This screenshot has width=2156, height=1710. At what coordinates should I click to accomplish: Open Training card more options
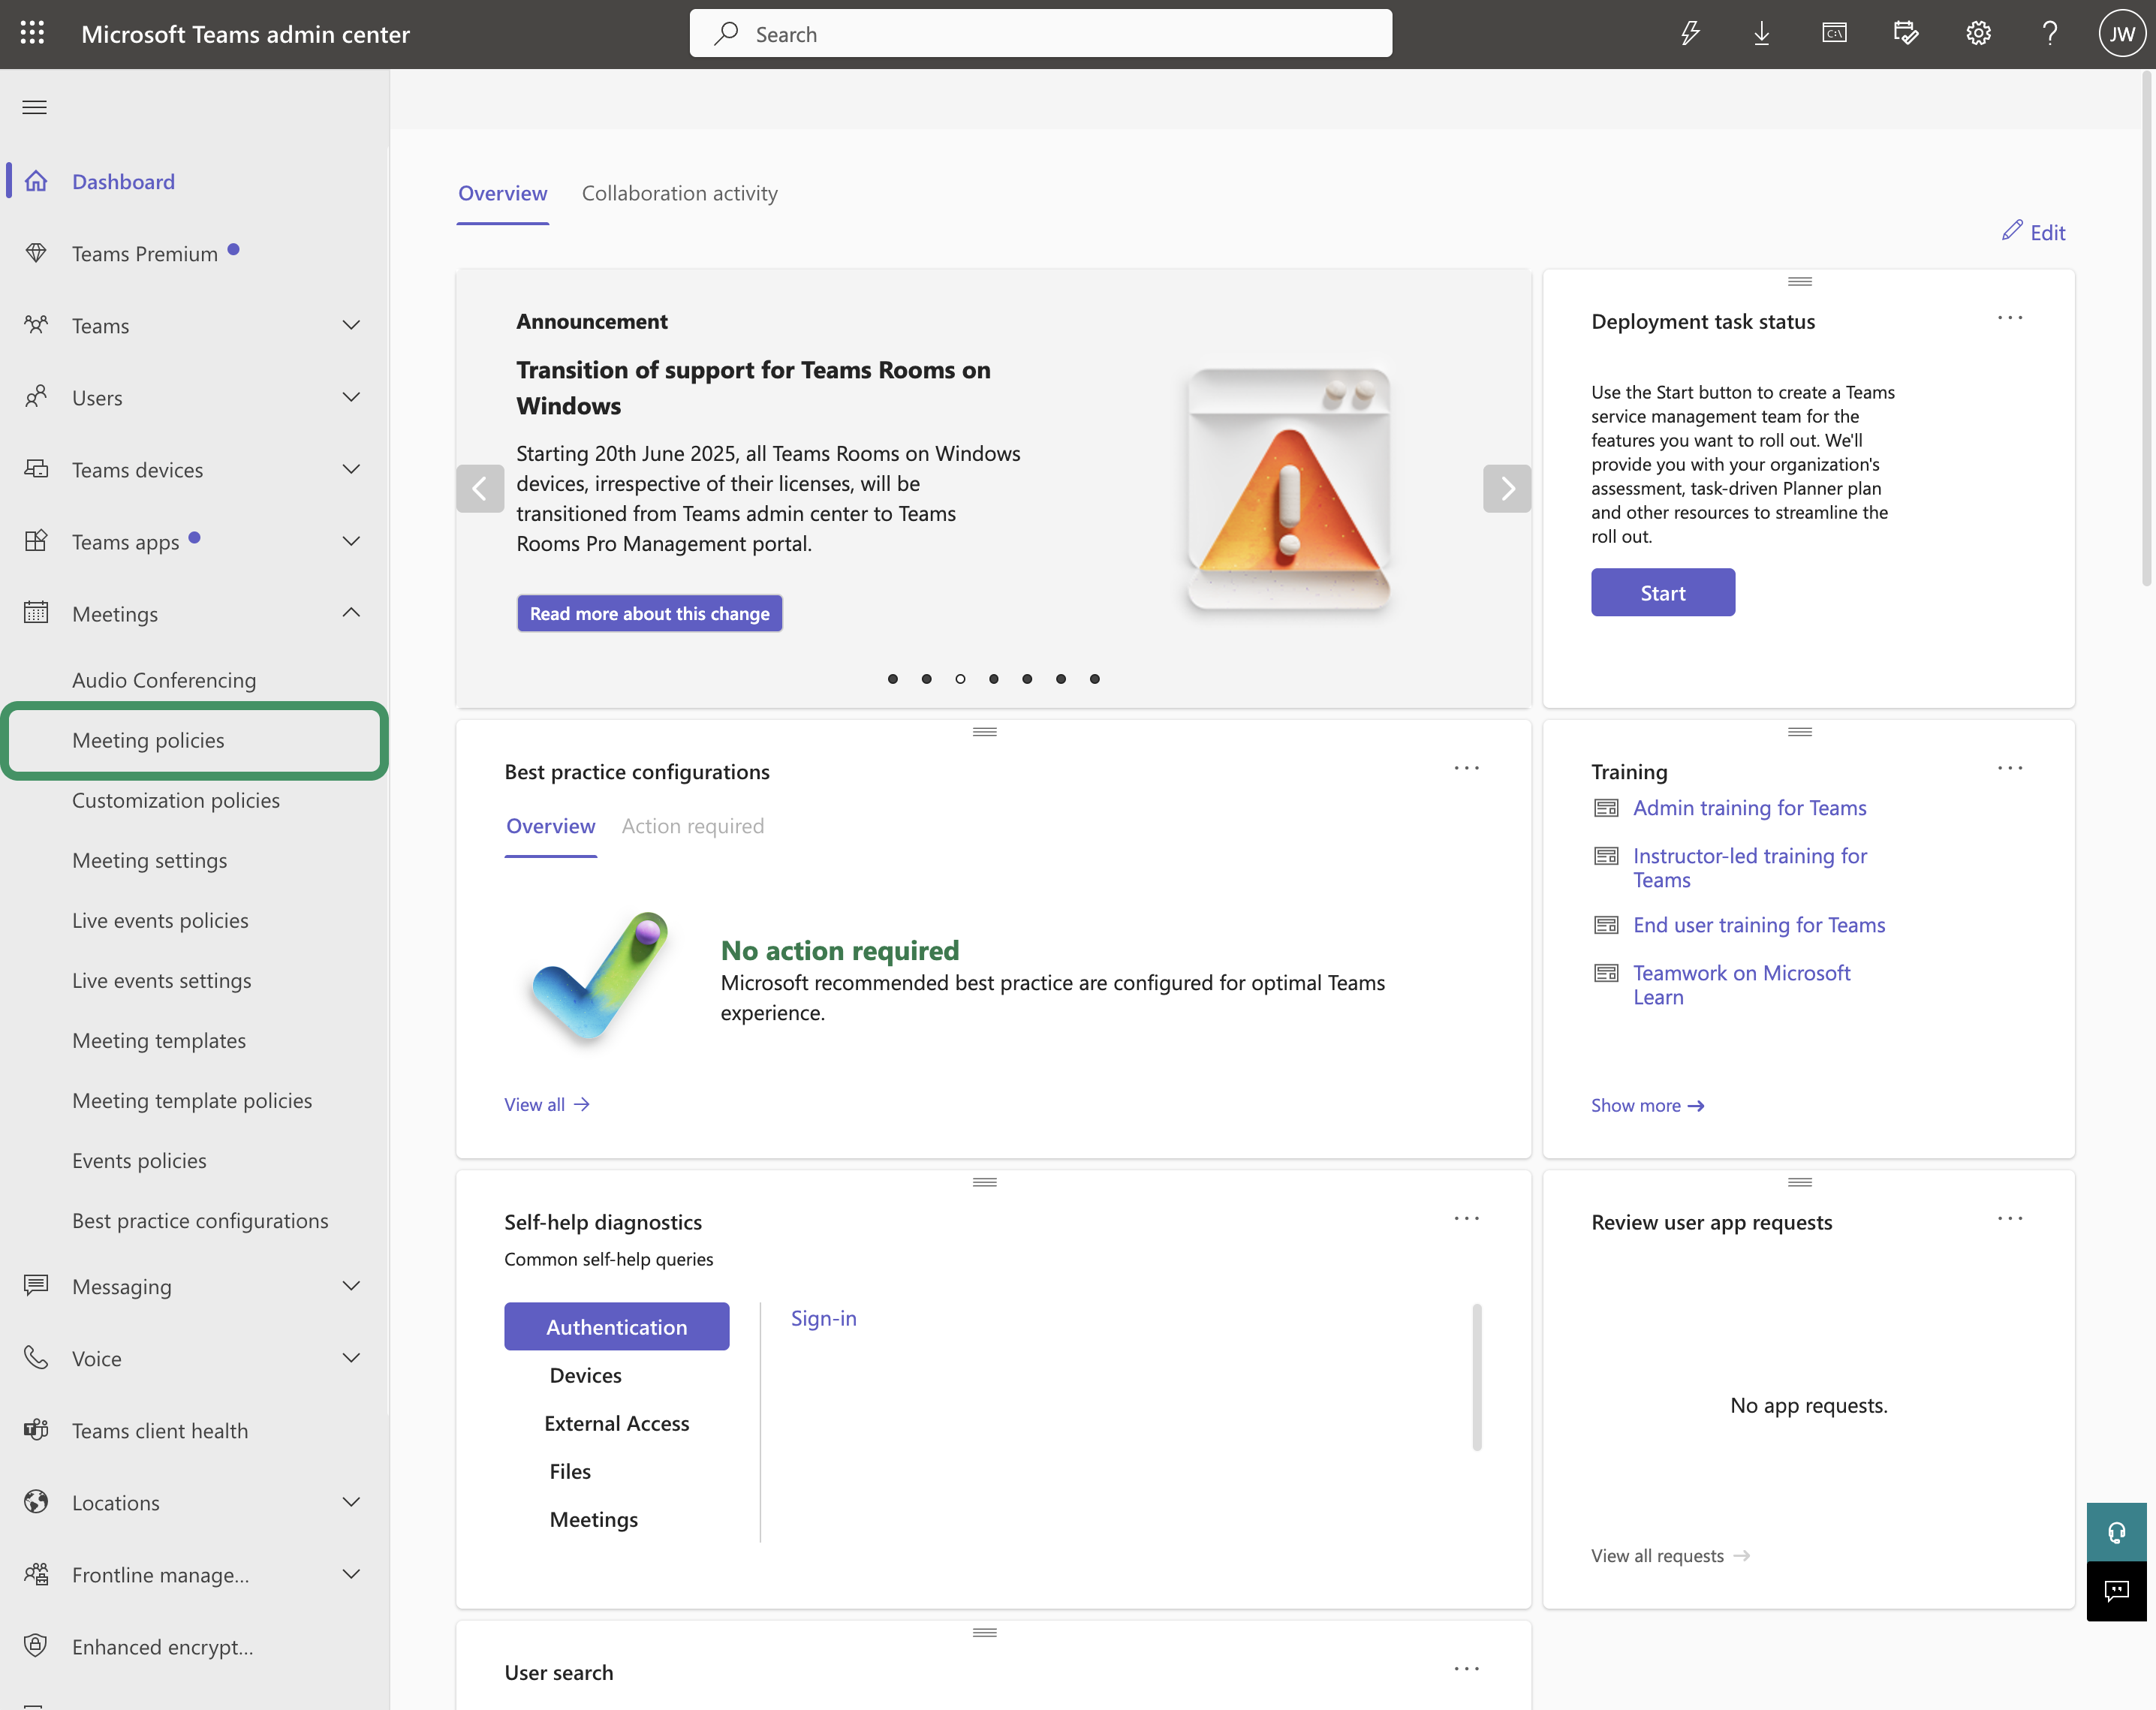2010,769
